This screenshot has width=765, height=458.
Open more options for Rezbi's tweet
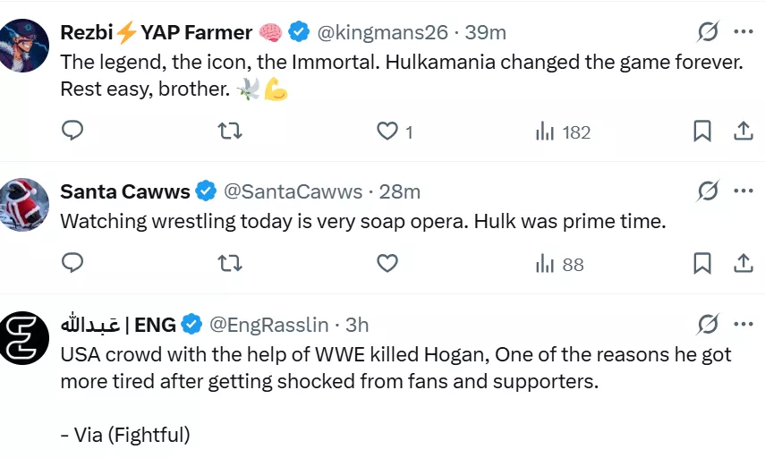pos(744,32)
